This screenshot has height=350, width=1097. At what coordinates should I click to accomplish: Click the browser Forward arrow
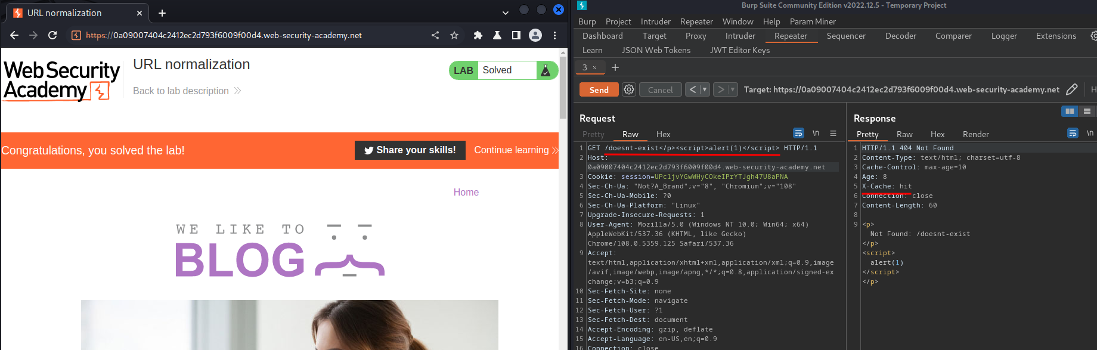(33, 35)
